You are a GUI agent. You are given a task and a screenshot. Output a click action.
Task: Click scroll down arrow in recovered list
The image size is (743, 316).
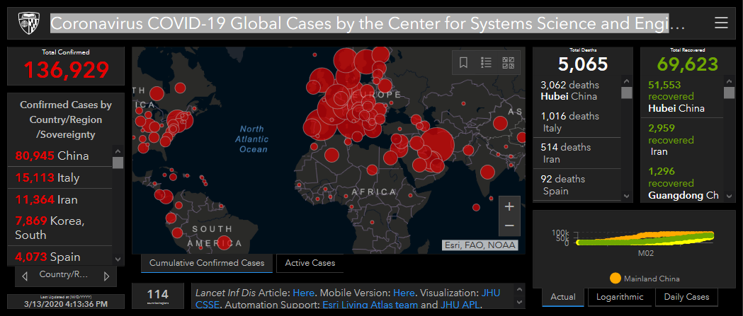(729, 195)
